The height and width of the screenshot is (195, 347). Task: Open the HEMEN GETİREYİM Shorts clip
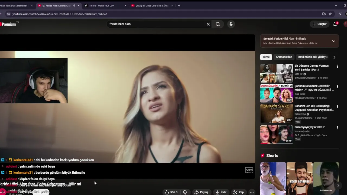[300, 178]
